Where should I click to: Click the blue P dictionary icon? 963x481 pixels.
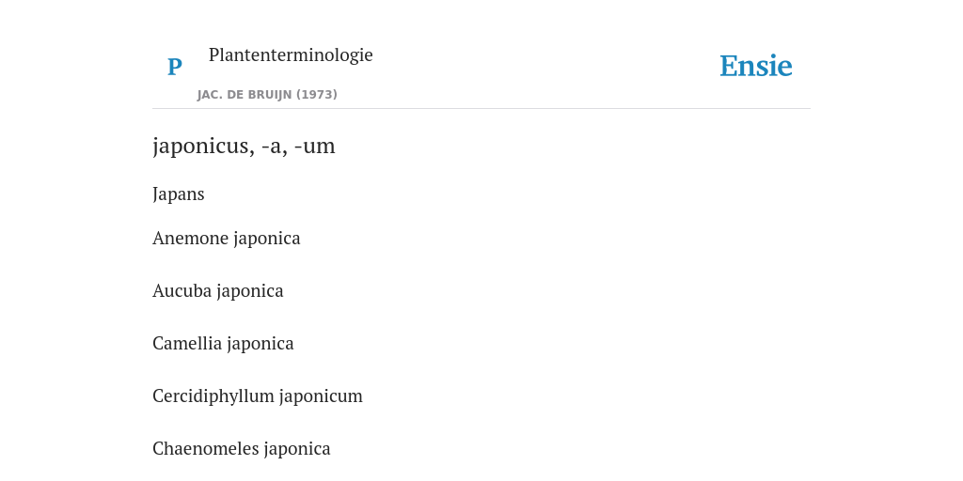[x=174, y=67]
